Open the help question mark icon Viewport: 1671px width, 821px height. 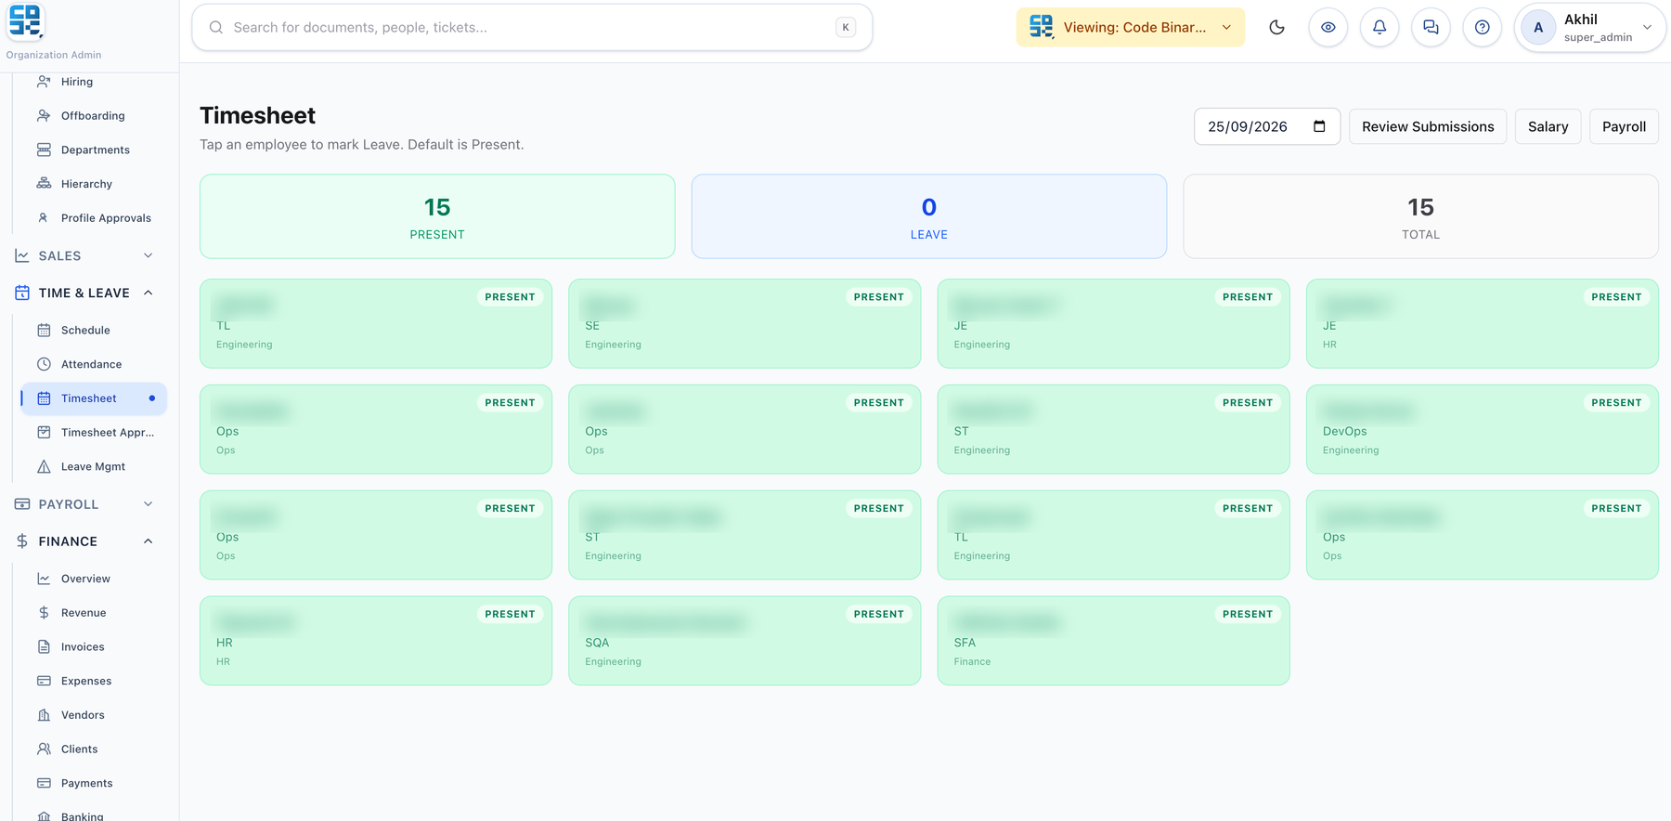click(1483, 28)
